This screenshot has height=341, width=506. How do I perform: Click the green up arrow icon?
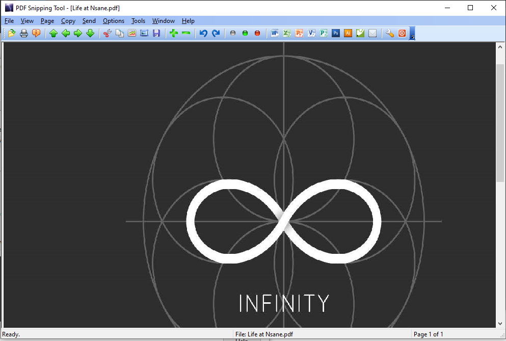point(54,33)
